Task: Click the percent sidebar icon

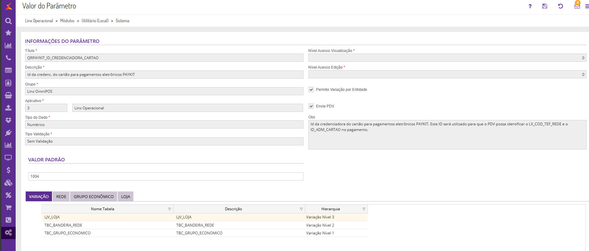Action: coord(8,195)
